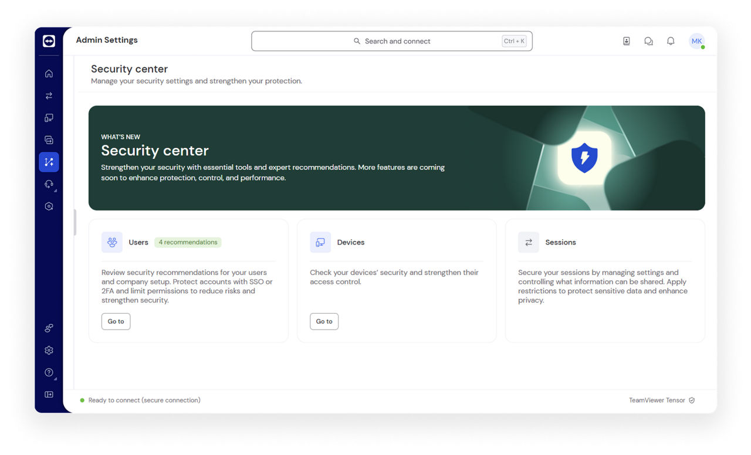Click the Devices card title
Screen dimensions: 751x455
tap(351, 242)
